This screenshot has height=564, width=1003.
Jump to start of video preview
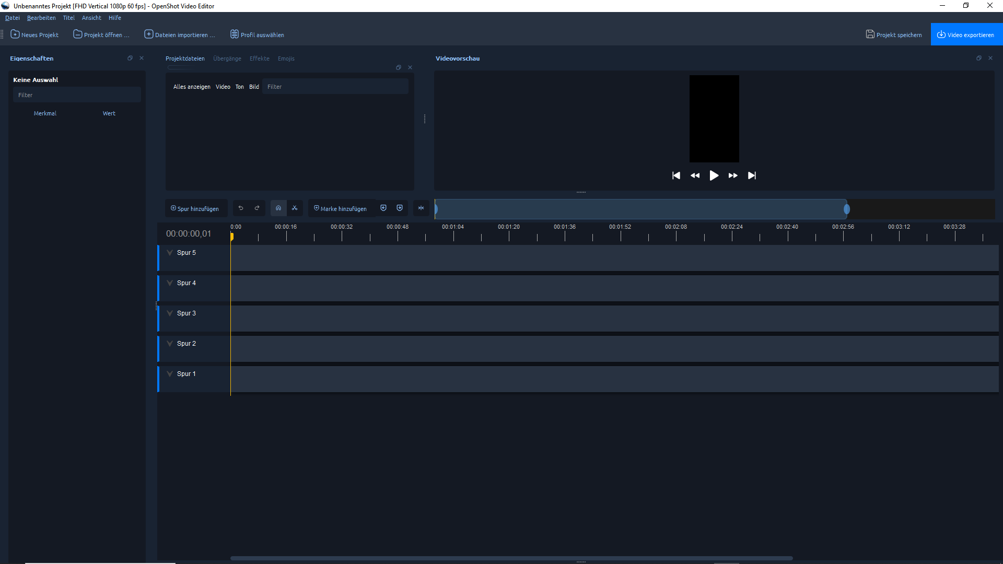pos(676,175)
